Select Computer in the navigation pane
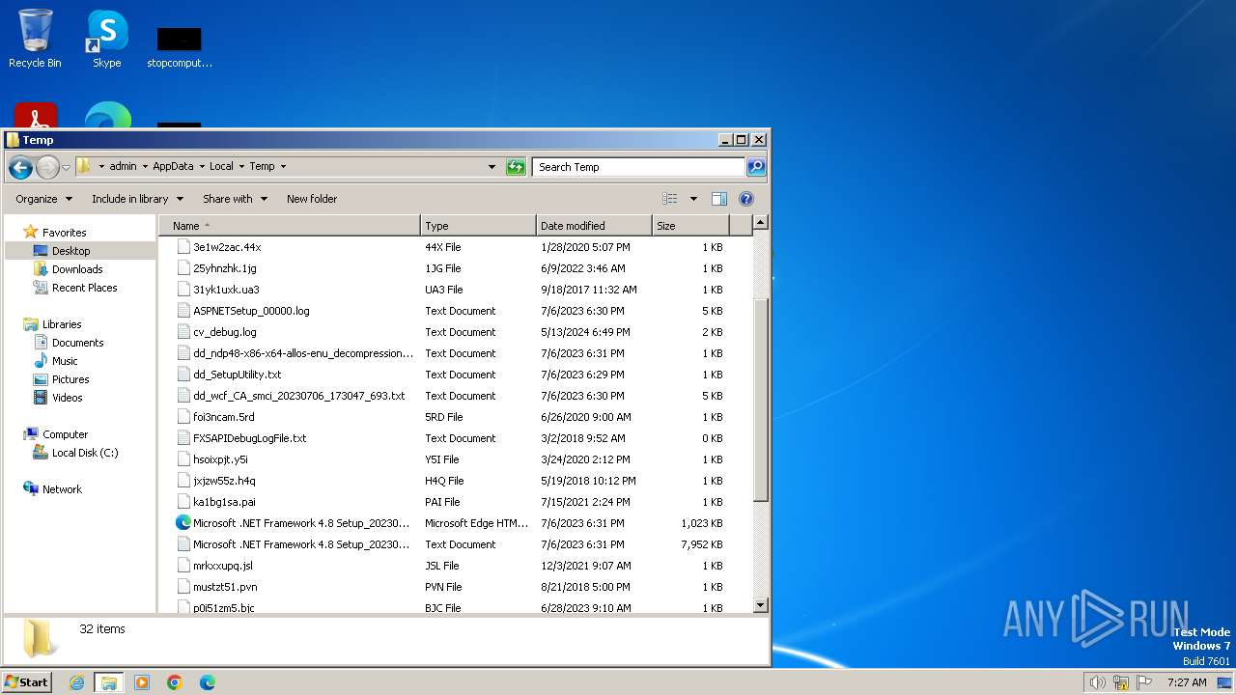 (65, 434)
